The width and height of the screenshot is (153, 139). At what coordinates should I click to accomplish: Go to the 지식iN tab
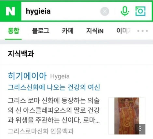[x=95, y=31]
